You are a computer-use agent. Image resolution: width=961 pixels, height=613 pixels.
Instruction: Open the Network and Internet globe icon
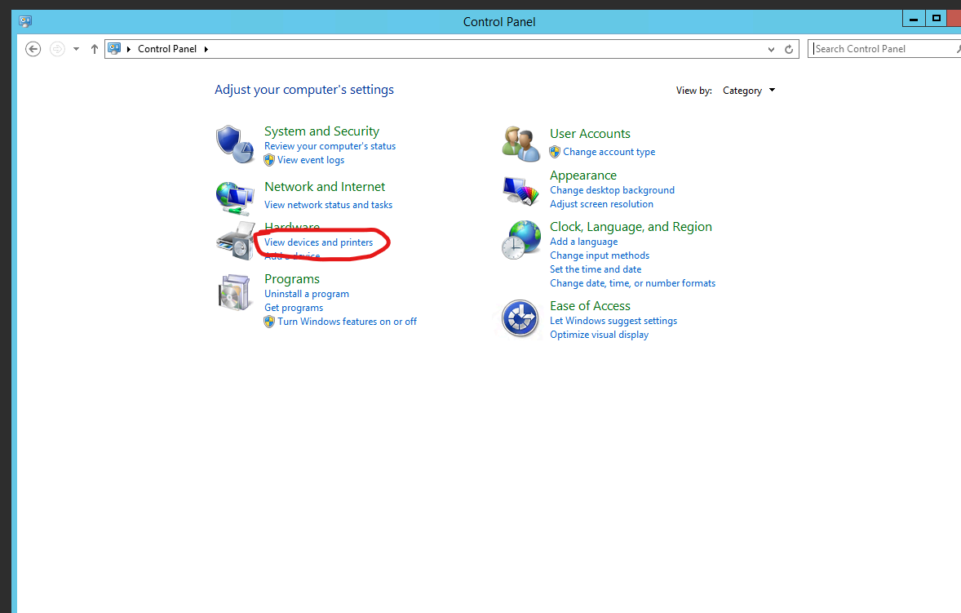(233, 196)
